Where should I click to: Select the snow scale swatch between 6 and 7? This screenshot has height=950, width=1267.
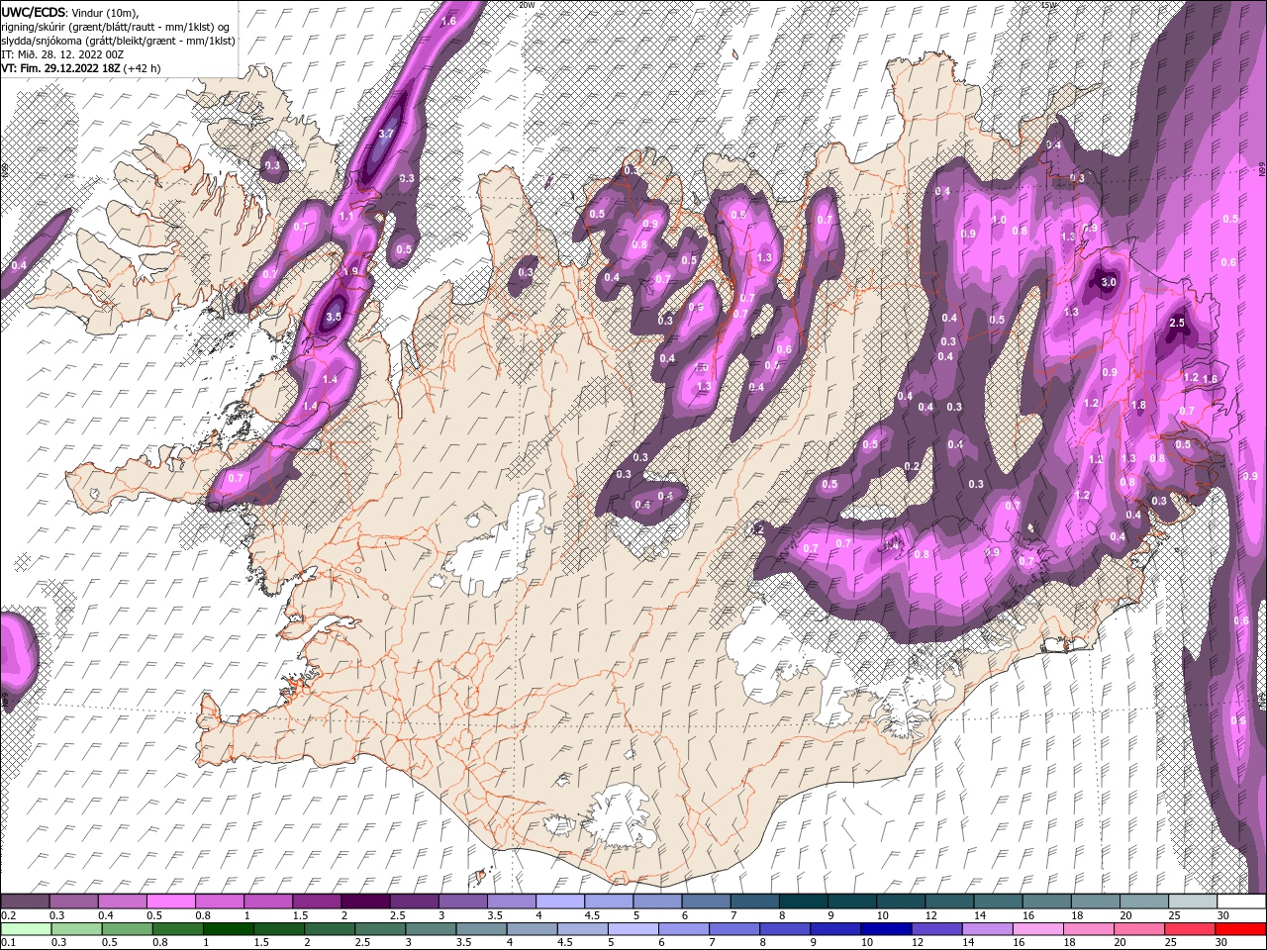click(705, 902)
